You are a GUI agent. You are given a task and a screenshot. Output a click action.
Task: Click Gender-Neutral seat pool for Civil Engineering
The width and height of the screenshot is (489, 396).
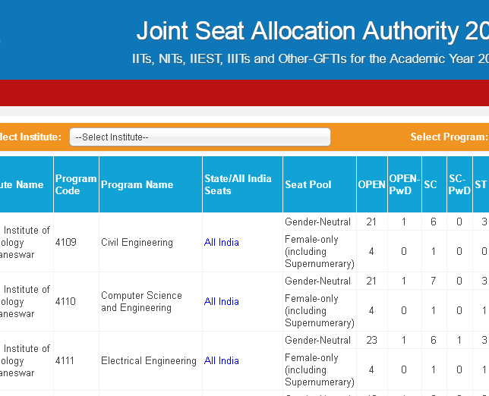317,222
